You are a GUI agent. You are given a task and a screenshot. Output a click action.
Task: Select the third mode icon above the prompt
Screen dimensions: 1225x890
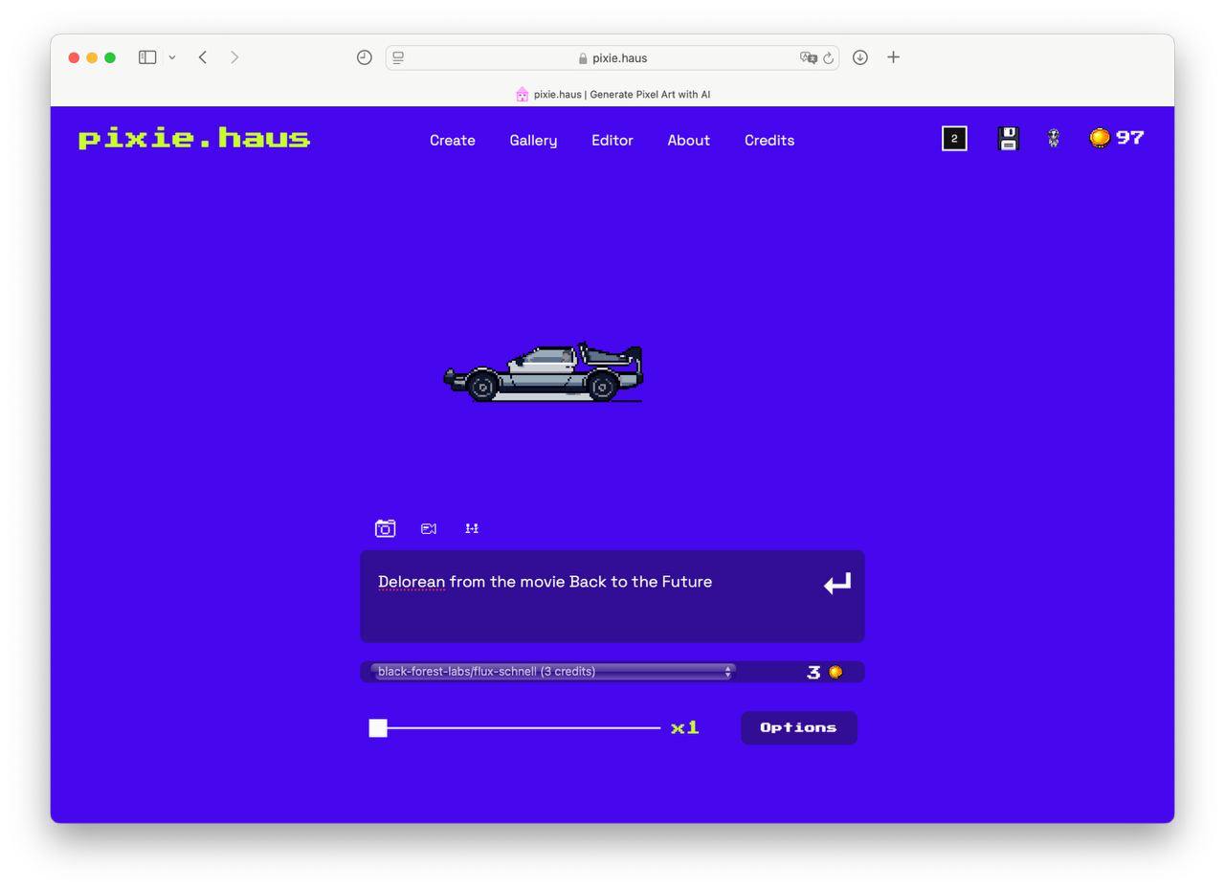point(472,528)
